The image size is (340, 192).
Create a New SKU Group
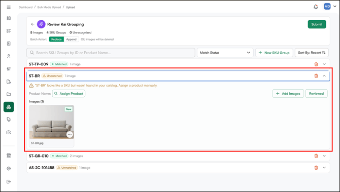[274, 53]
